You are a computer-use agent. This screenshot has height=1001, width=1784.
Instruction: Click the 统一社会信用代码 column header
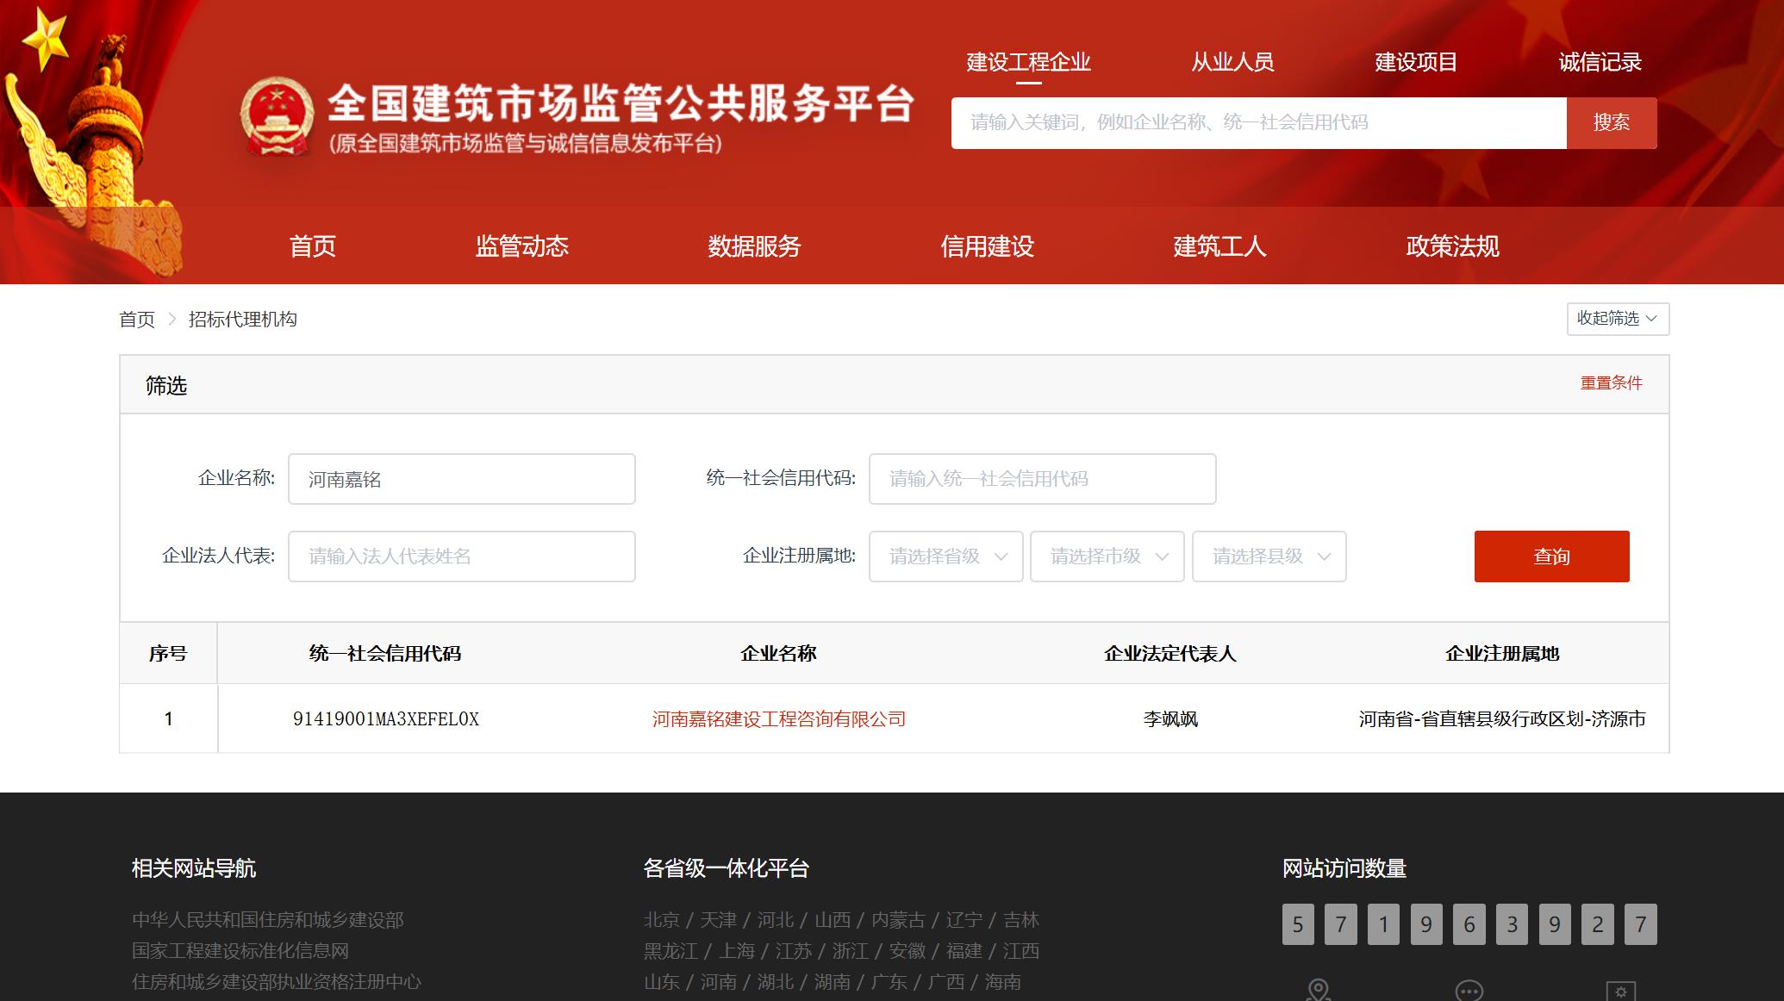pyautogui.click(x=385, y=654)
